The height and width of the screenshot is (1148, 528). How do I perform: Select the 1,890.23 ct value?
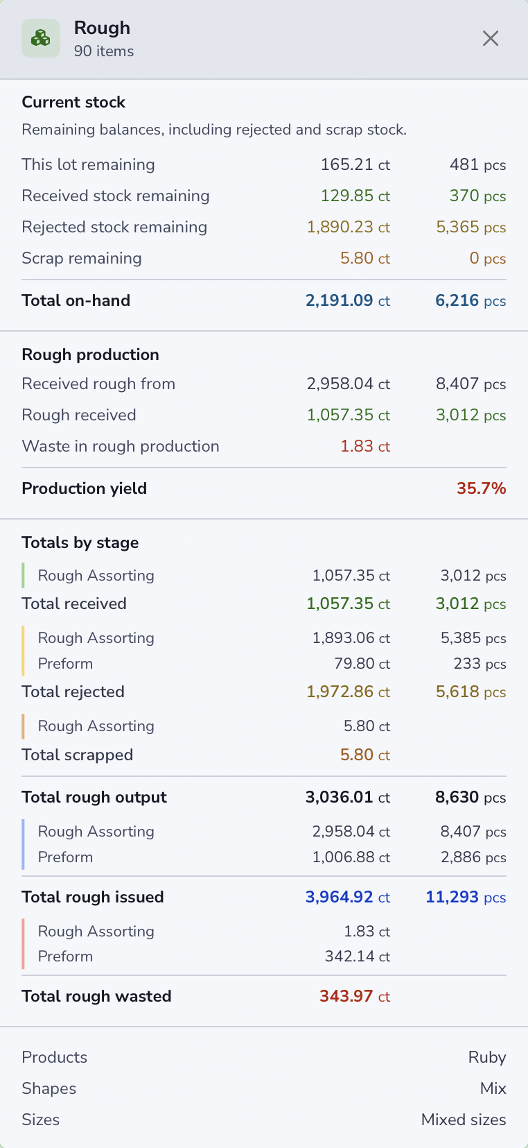[x=349, y=227]
